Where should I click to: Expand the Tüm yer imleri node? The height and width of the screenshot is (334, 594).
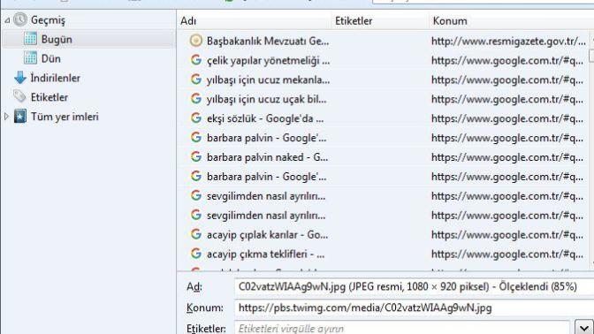(x=6, y=117)
